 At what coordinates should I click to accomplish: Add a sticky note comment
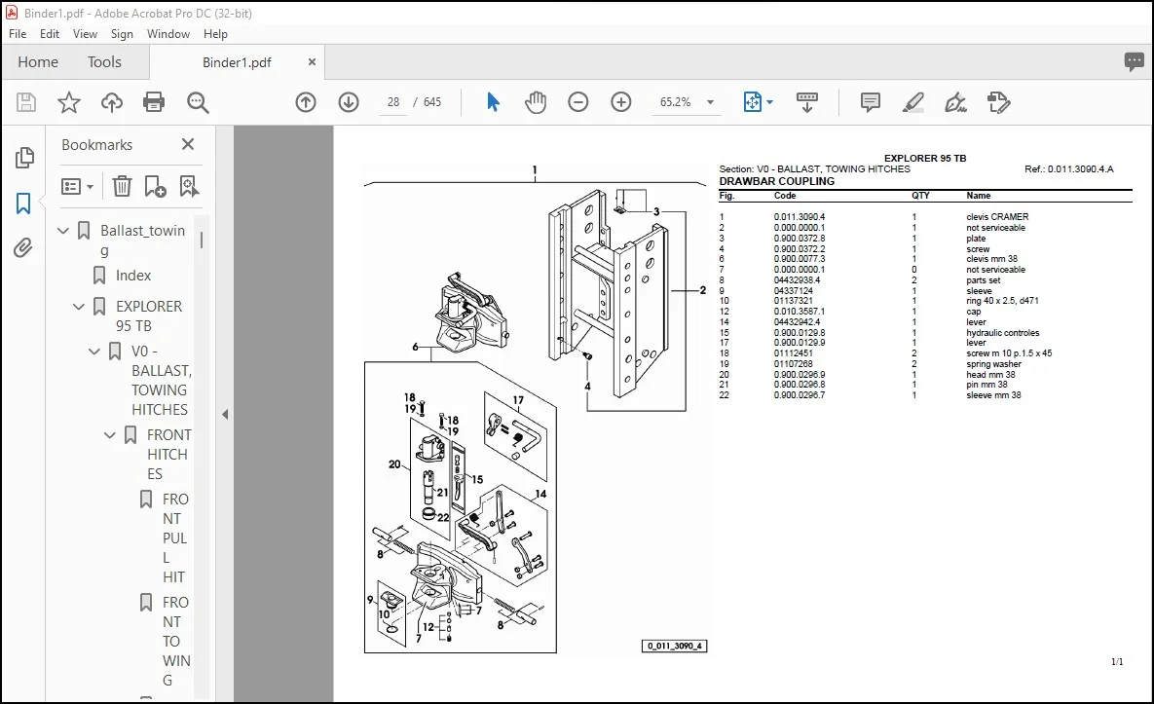click(871, 102)
